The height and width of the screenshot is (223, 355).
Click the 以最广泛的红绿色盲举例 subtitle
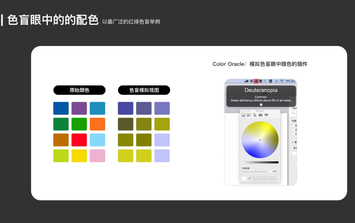tap(131, 22)
